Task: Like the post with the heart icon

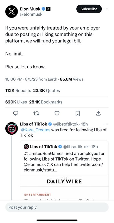Action: tap(57, 113)
